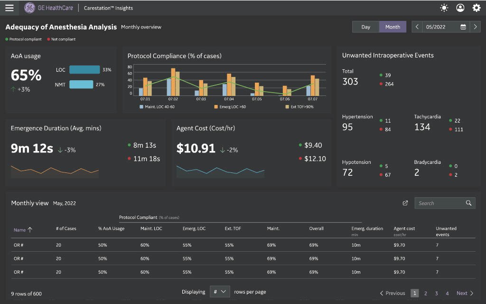Switch to Day view

click(x=365, y=27)
